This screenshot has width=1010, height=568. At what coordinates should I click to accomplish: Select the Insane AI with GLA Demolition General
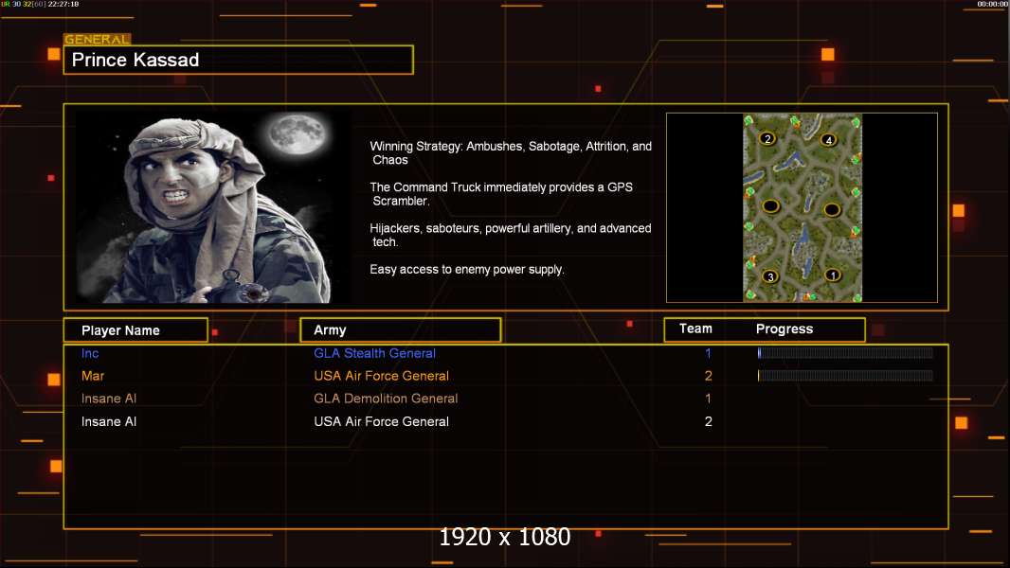tap(109, 399)
